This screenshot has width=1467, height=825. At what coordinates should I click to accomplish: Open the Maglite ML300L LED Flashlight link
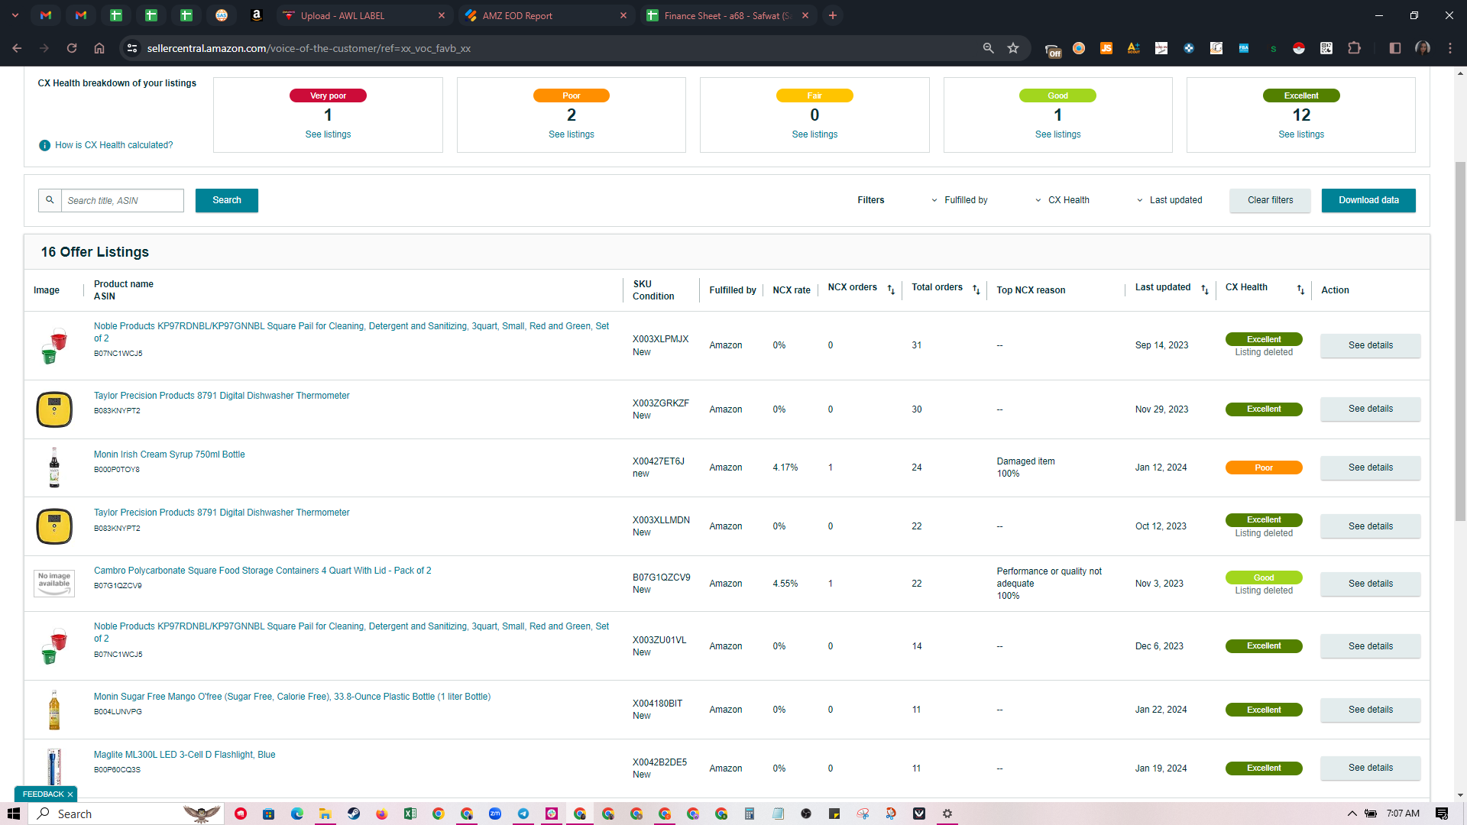pos(184,755)
